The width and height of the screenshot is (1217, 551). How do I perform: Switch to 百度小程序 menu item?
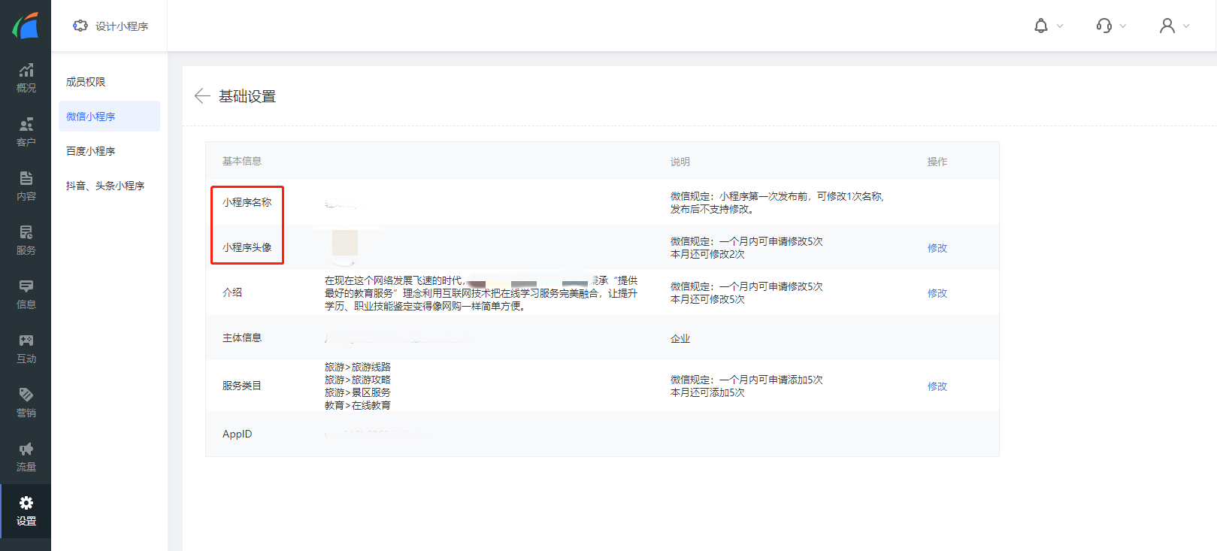pos(90,151)
